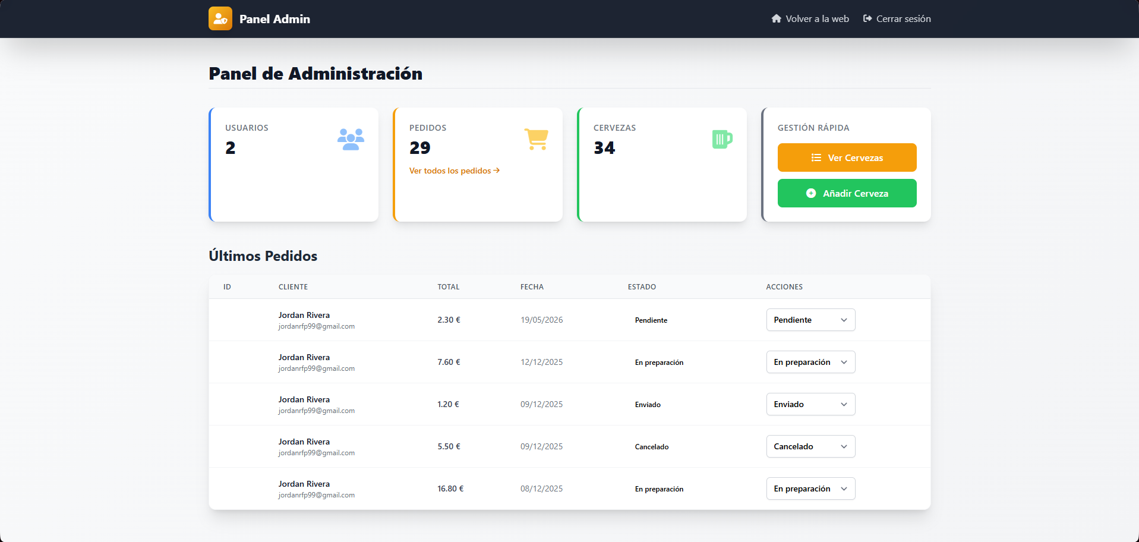Click the Cancelado status badge
The image size is (1139, 542).
coord(651,447)
